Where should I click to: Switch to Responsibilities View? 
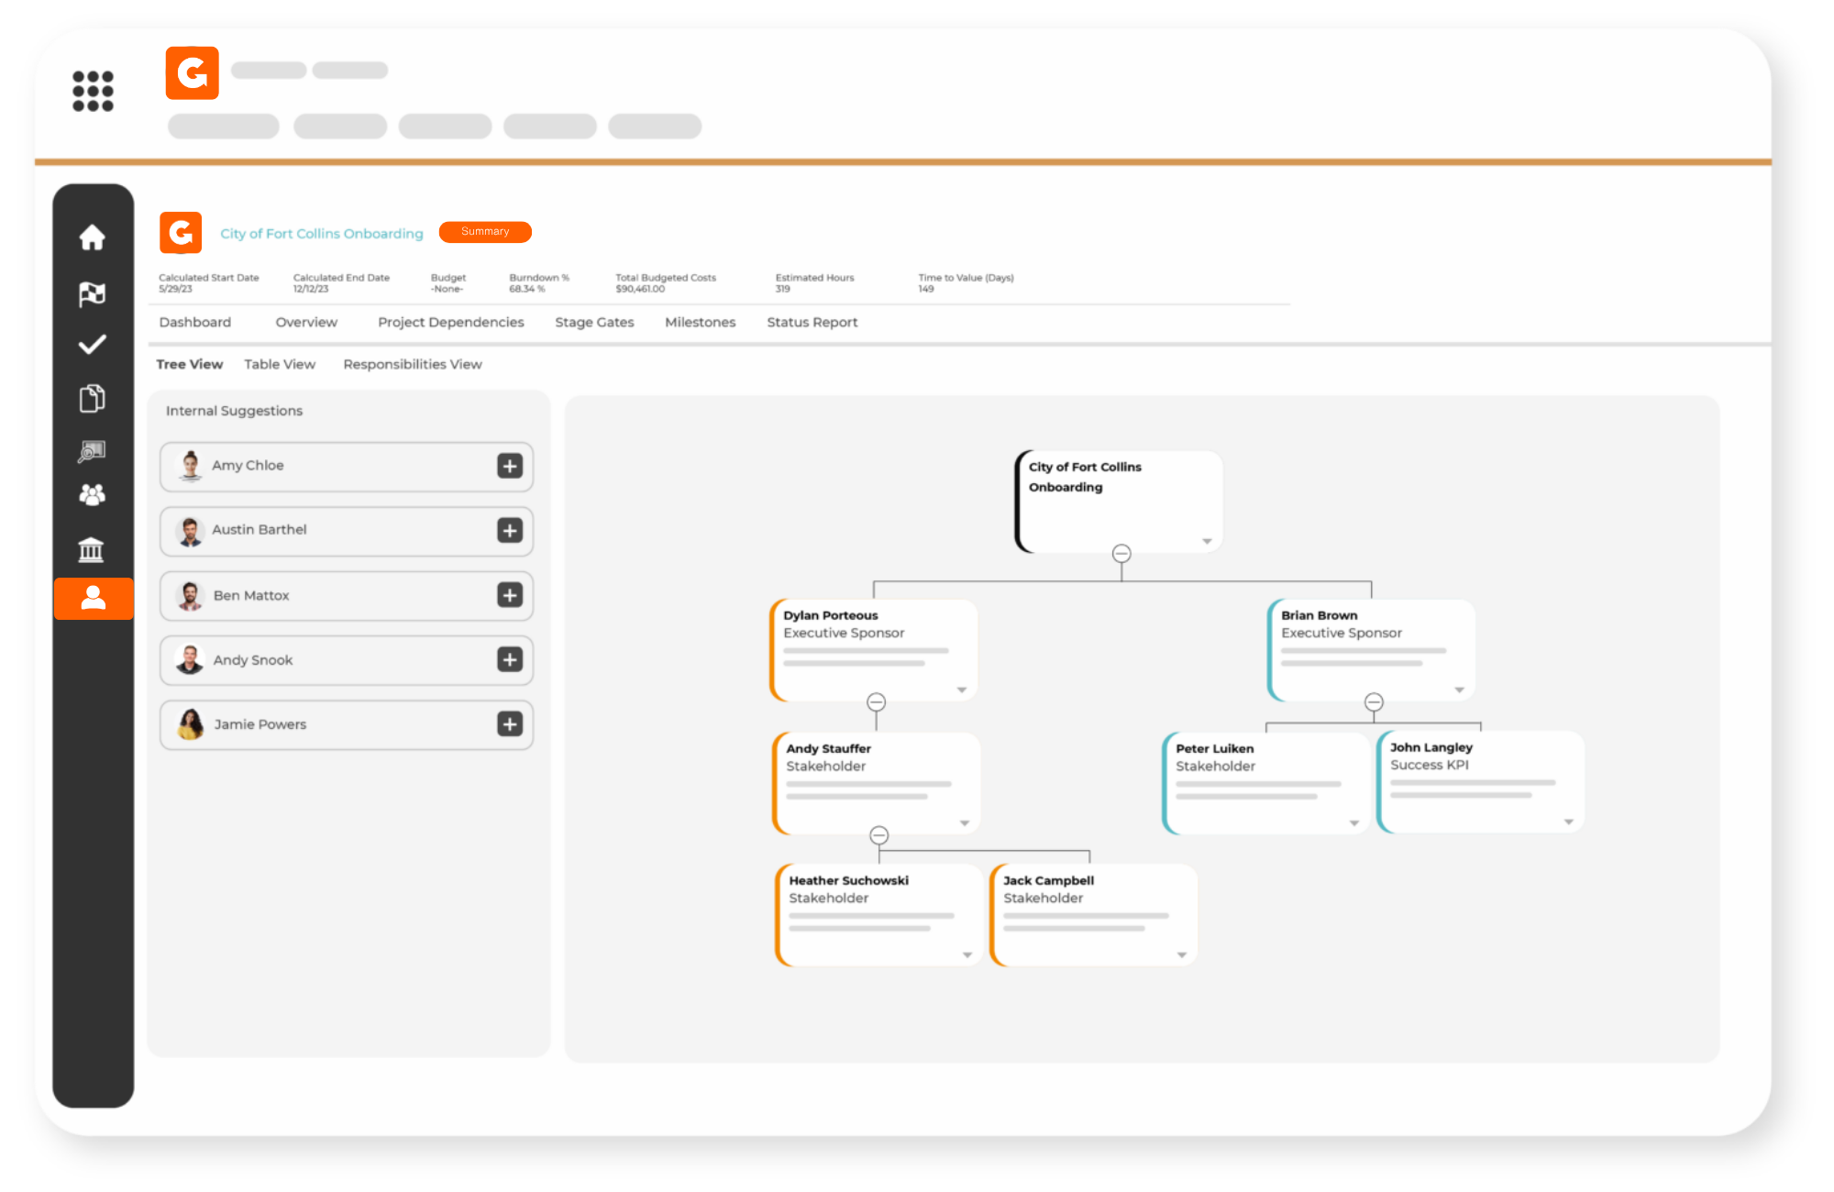[413, 364]
